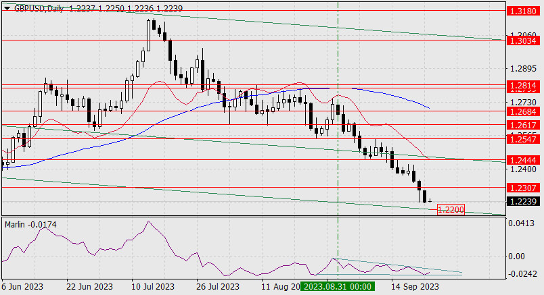Select the 1.3180 red price level label
Viewport: 544px width, 295px height.
pyautogui.click(x=524, y=11)
